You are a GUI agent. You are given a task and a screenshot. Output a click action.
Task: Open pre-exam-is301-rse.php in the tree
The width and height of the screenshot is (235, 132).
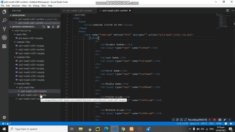coord(30,38)
